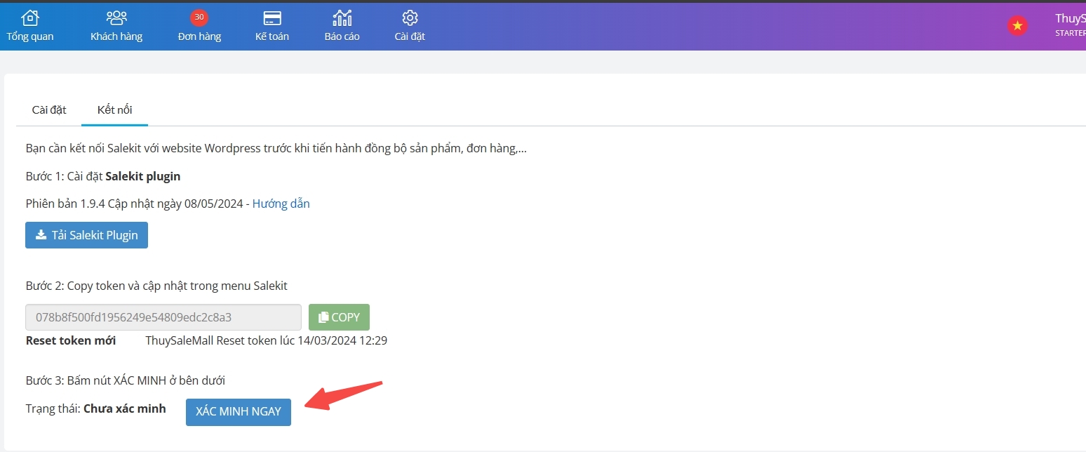
Task: Click the download icon on the plugin button
Action: [41, 235]
